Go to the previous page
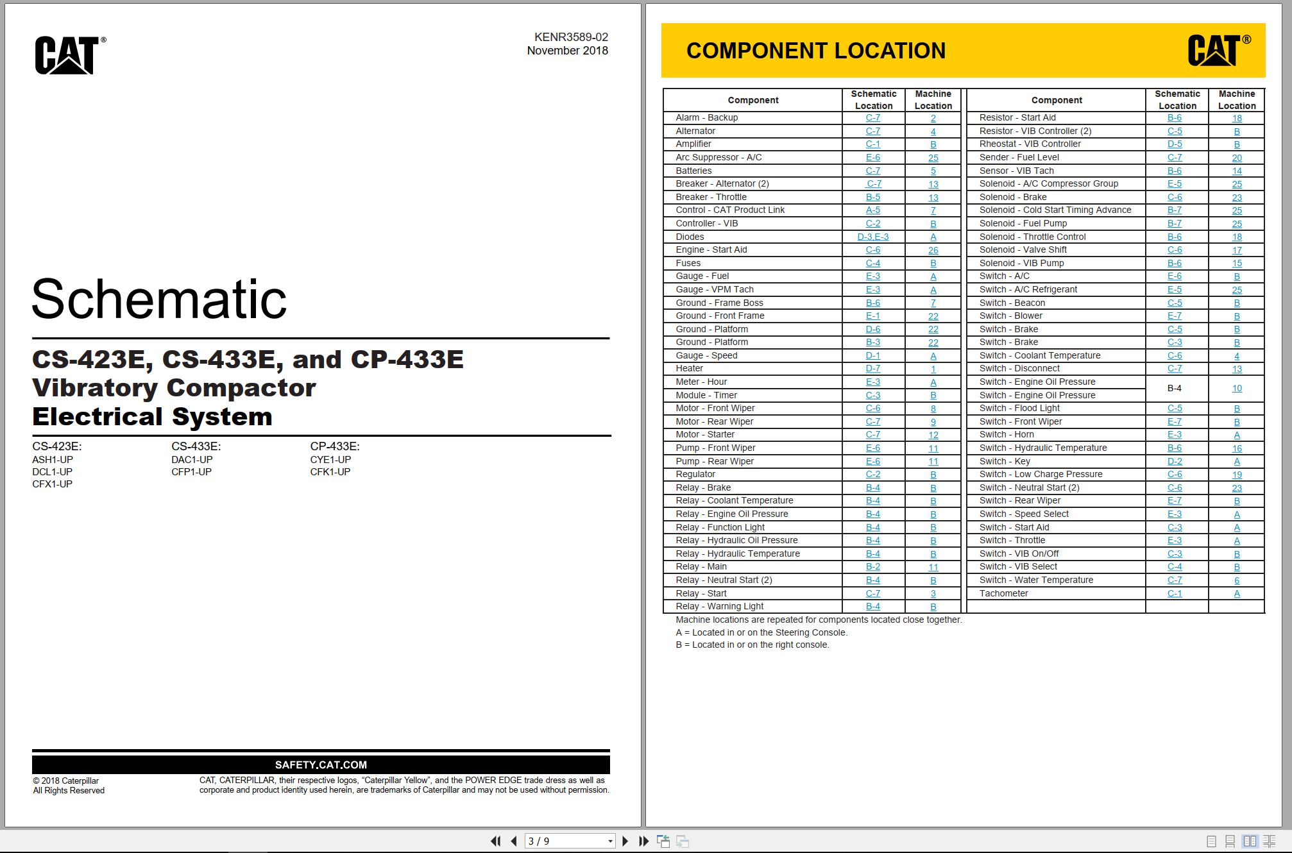The width and height of the screenshot is (1292, 853). pyautogui.click(x=513, y=841)
